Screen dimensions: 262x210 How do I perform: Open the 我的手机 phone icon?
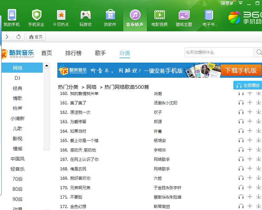tap(11, 15)
